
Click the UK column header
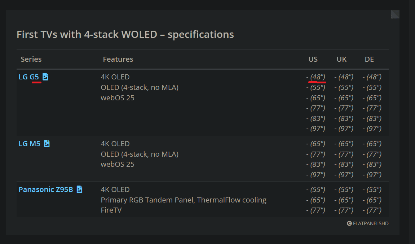[x=341, y=59]
